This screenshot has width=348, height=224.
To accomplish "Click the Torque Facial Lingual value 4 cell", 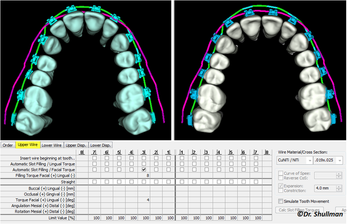I will (144, 200).
